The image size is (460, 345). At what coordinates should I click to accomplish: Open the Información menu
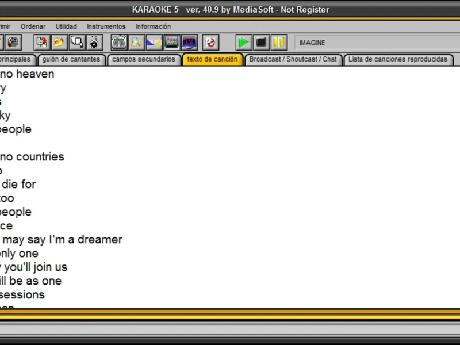153,26
